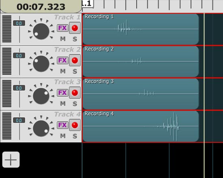Mute Track 1 with M button
This screenshot has height=178, width=223.
pyautogui.click(x=63, y=39)
